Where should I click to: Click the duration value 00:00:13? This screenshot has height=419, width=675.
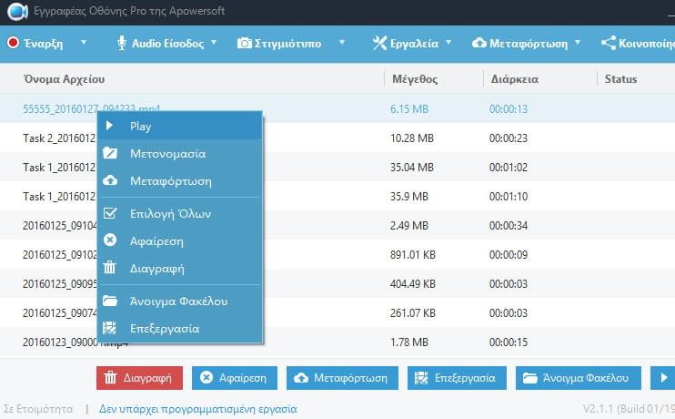pos(509,109)
